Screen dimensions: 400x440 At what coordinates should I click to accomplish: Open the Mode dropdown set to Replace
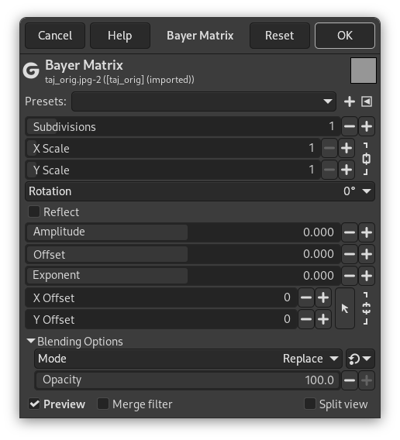[x=188, y=359]
